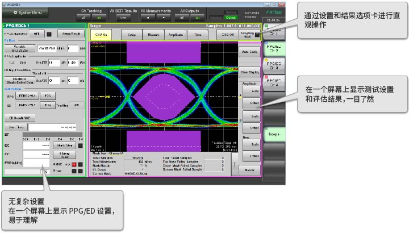Viewport: 409px width, 233px height.
Task: Click the PPG POS logic button
Action: click(x=48, y=96)
